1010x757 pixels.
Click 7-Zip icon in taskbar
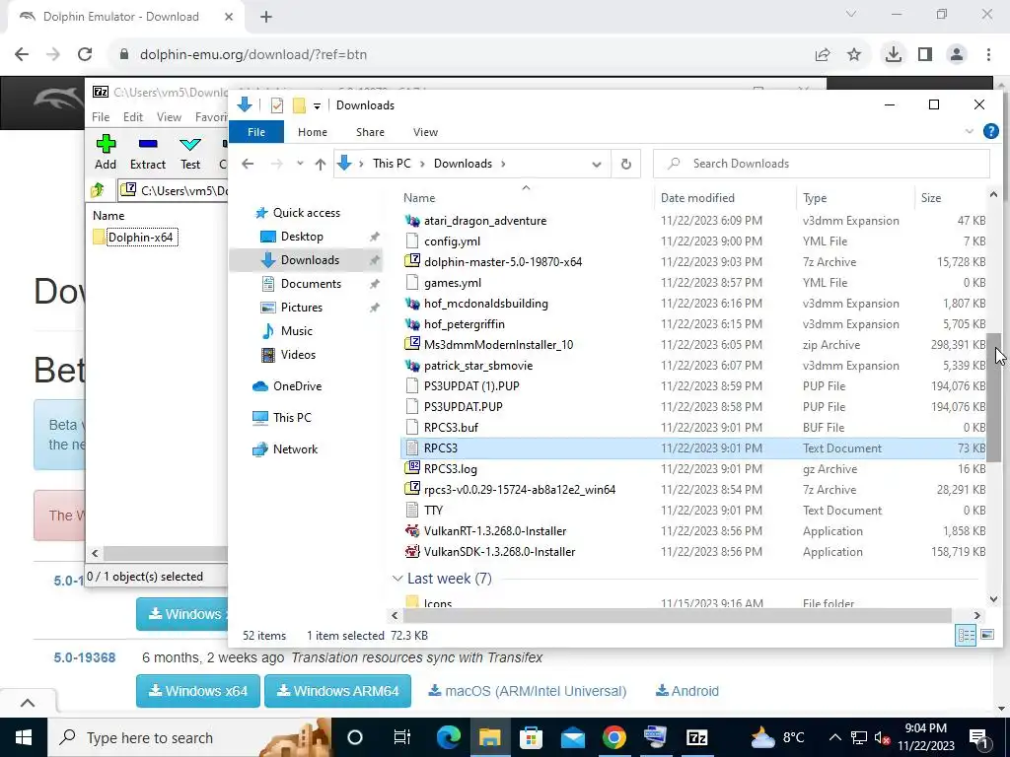697,737
